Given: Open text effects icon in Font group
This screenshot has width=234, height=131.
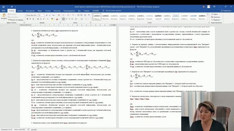Looking at the screenshot, I should 48,19.
